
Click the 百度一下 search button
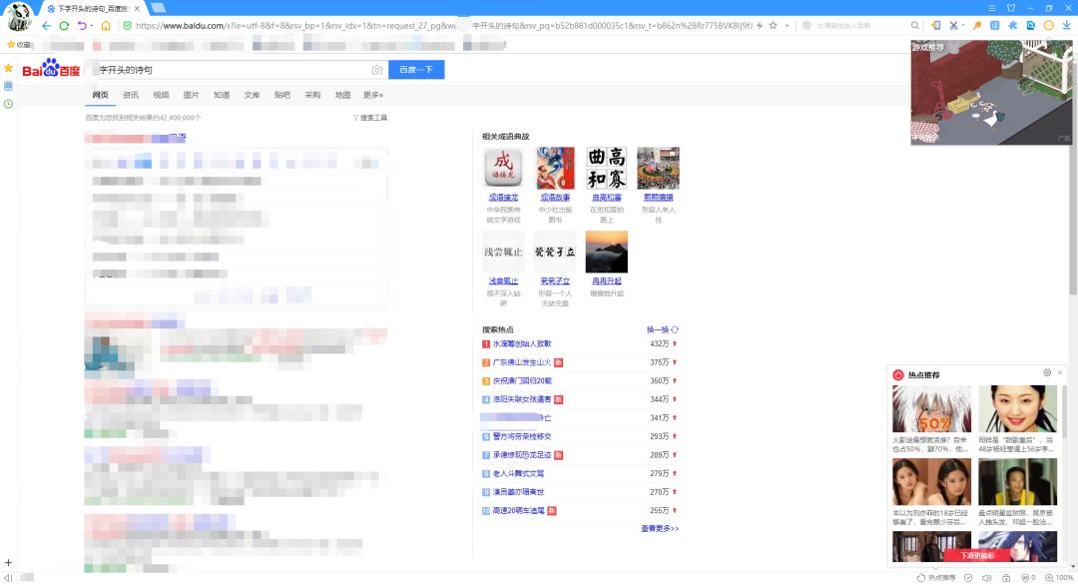pyautogui.click(x=416, y=70)
